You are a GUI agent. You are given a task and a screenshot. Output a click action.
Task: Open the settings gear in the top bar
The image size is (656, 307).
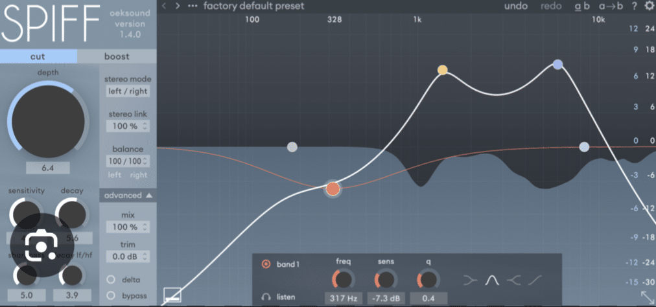click(x=649, y=6)
